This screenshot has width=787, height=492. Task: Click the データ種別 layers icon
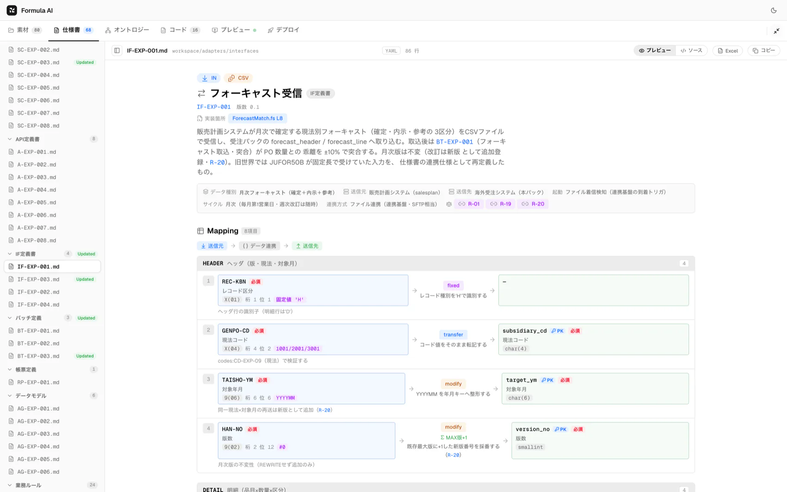coord(206,192)
